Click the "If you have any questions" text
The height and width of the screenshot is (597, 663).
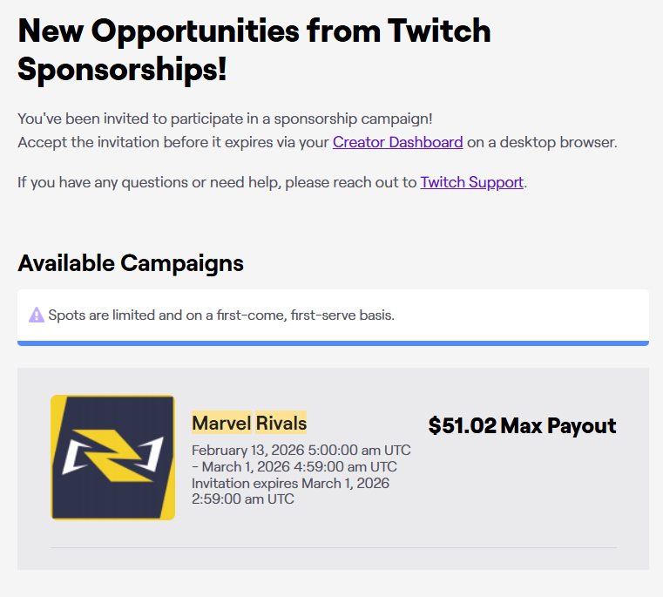coord(217,182)
